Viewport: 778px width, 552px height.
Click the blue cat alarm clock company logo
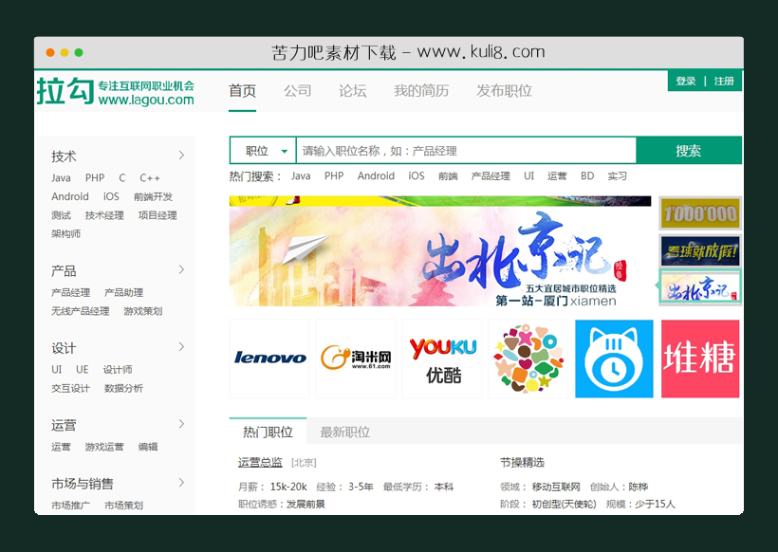(x=614, y=359)
